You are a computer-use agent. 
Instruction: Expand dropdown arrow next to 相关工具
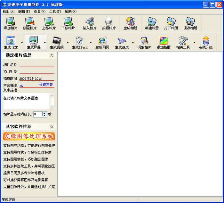[x=194, y=43]
